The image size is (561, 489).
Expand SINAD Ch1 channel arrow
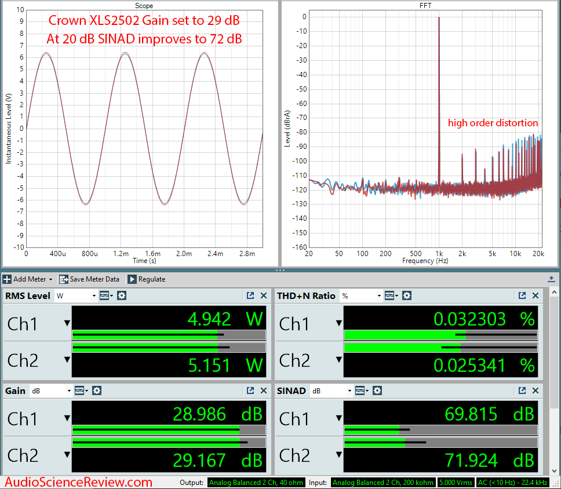(x=339, y=418)
